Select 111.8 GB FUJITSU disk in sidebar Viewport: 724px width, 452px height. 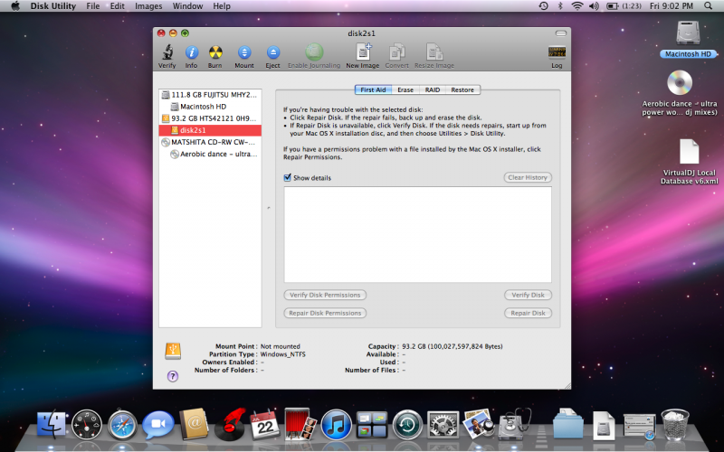coord(210,95)
